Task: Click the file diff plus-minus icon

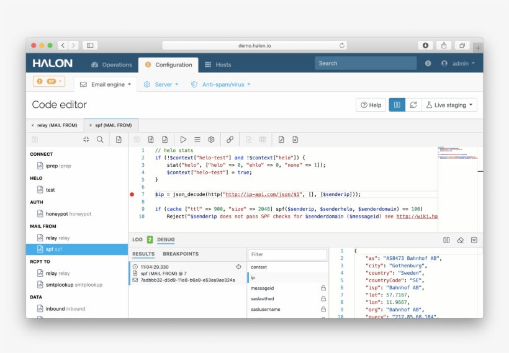Action: pos(151,140)
